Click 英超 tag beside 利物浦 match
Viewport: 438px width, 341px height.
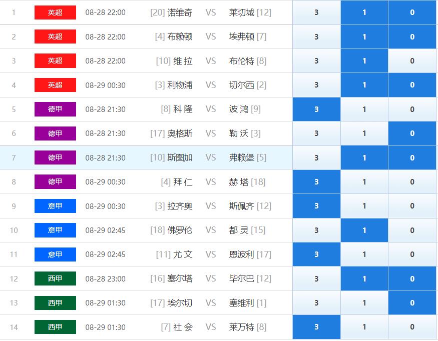[x=55, y=85]
